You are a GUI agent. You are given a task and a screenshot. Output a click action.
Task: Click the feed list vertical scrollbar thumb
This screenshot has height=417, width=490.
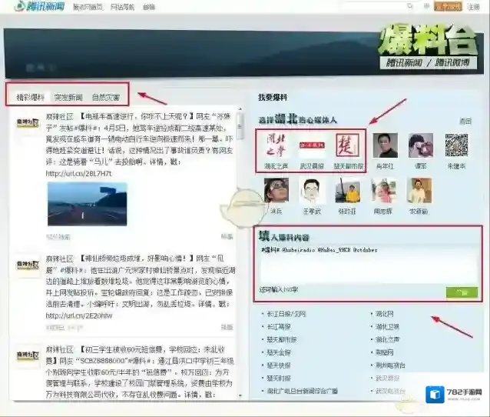click(240, 127)
